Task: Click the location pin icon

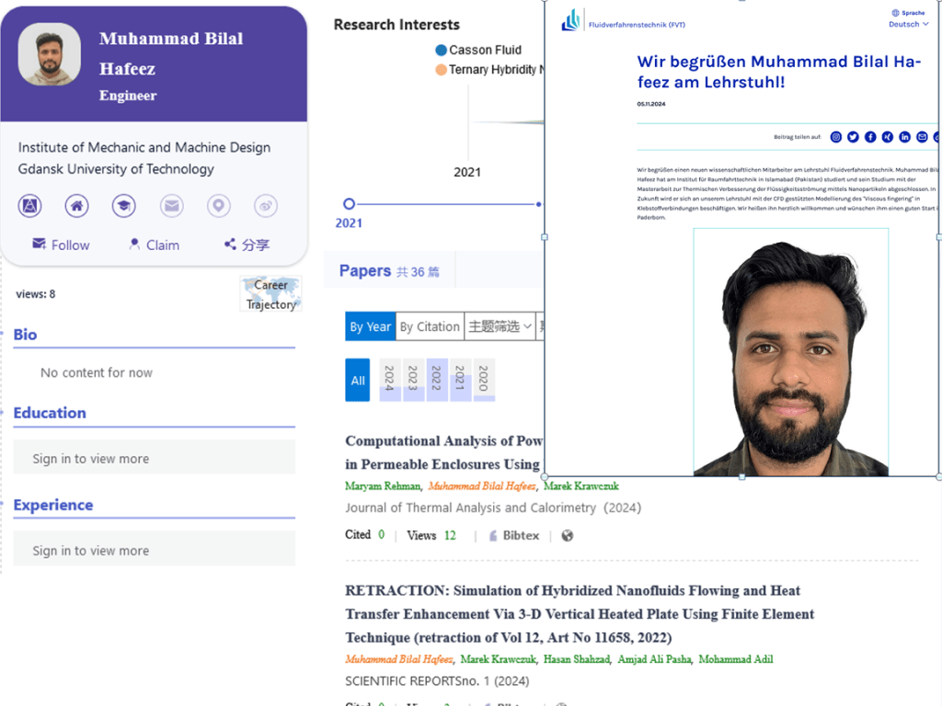Action: click(x=218, y=206)
